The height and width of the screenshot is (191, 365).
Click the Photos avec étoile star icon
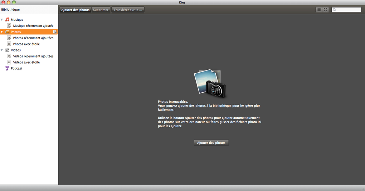[x=9, y=44]
